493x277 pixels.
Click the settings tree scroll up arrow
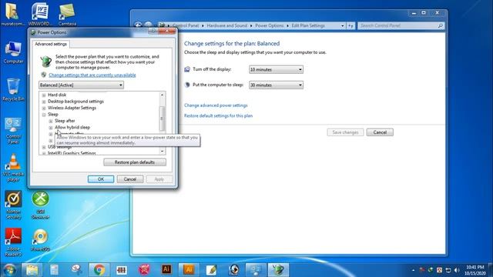162,95
